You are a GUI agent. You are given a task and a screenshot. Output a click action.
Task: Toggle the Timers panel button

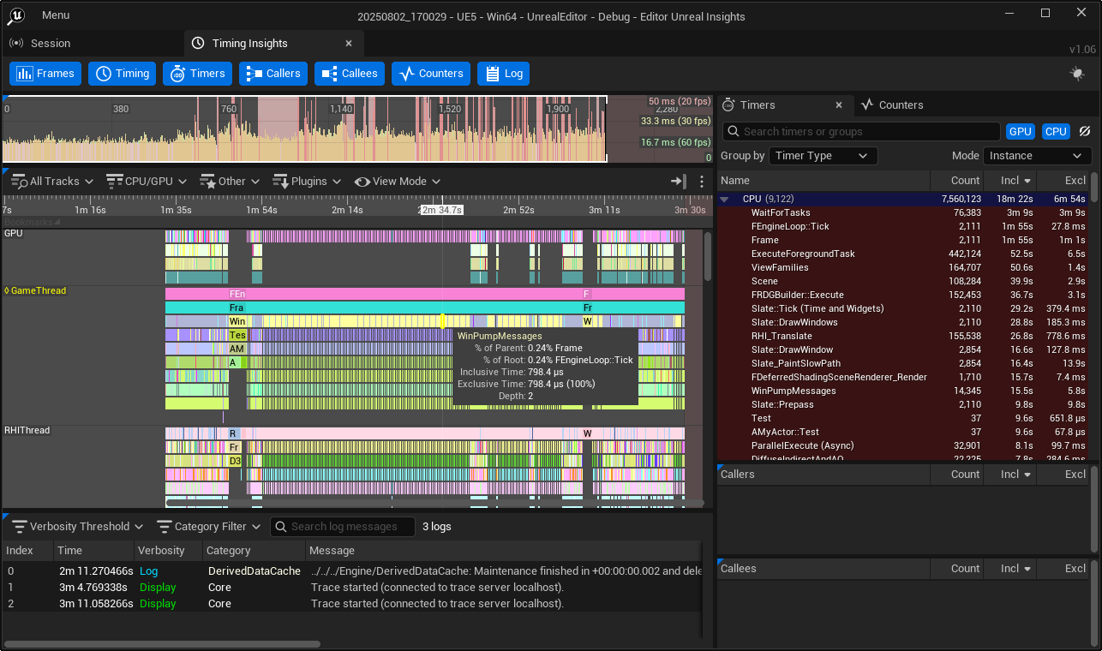point(198,74)
